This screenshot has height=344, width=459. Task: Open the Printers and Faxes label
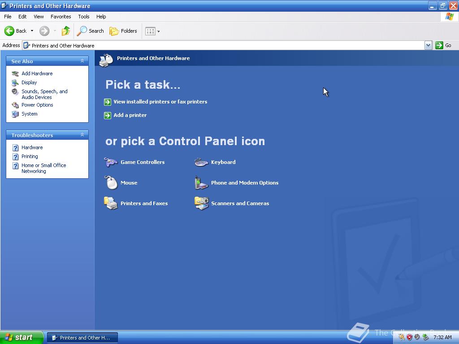[x=144, y=203]
